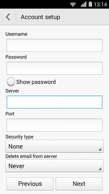Tap the Security type label
This screenshot has height=194, width=109.
click(19, 137)
